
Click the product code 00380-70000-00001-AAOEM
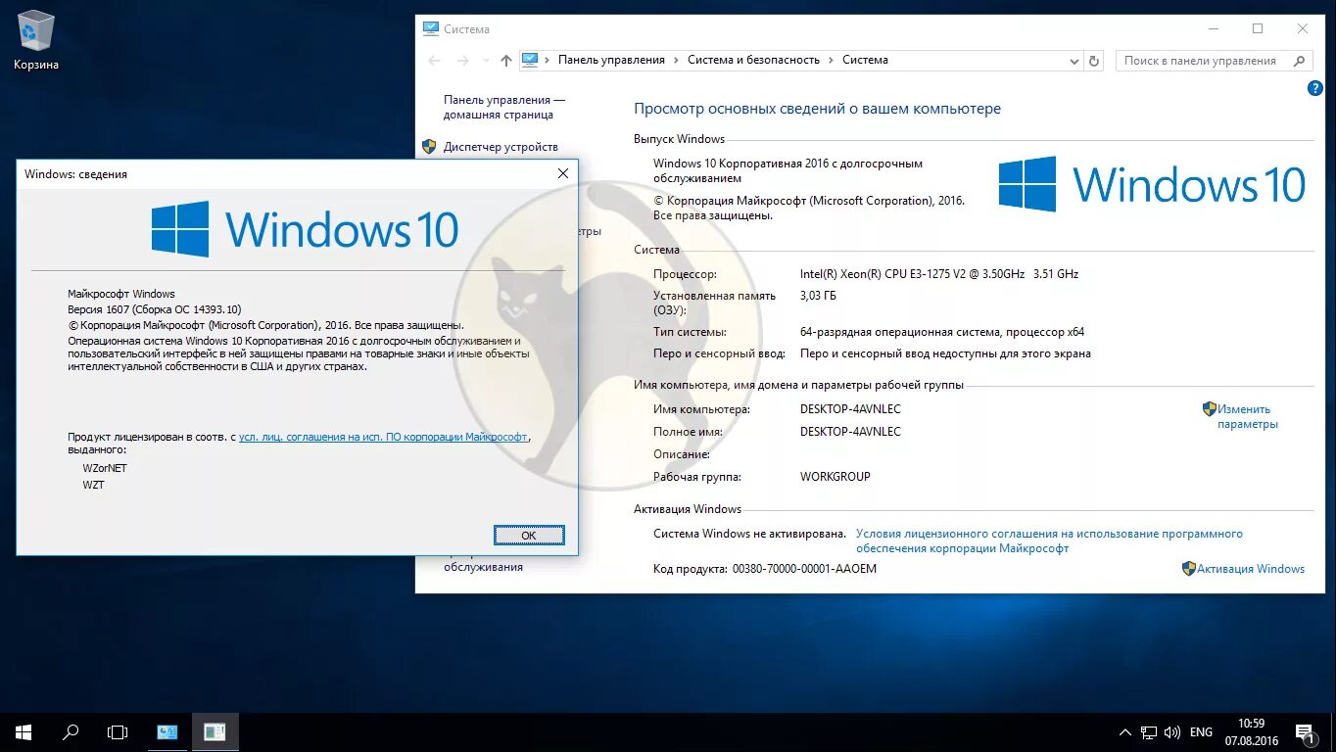point(804,569)
